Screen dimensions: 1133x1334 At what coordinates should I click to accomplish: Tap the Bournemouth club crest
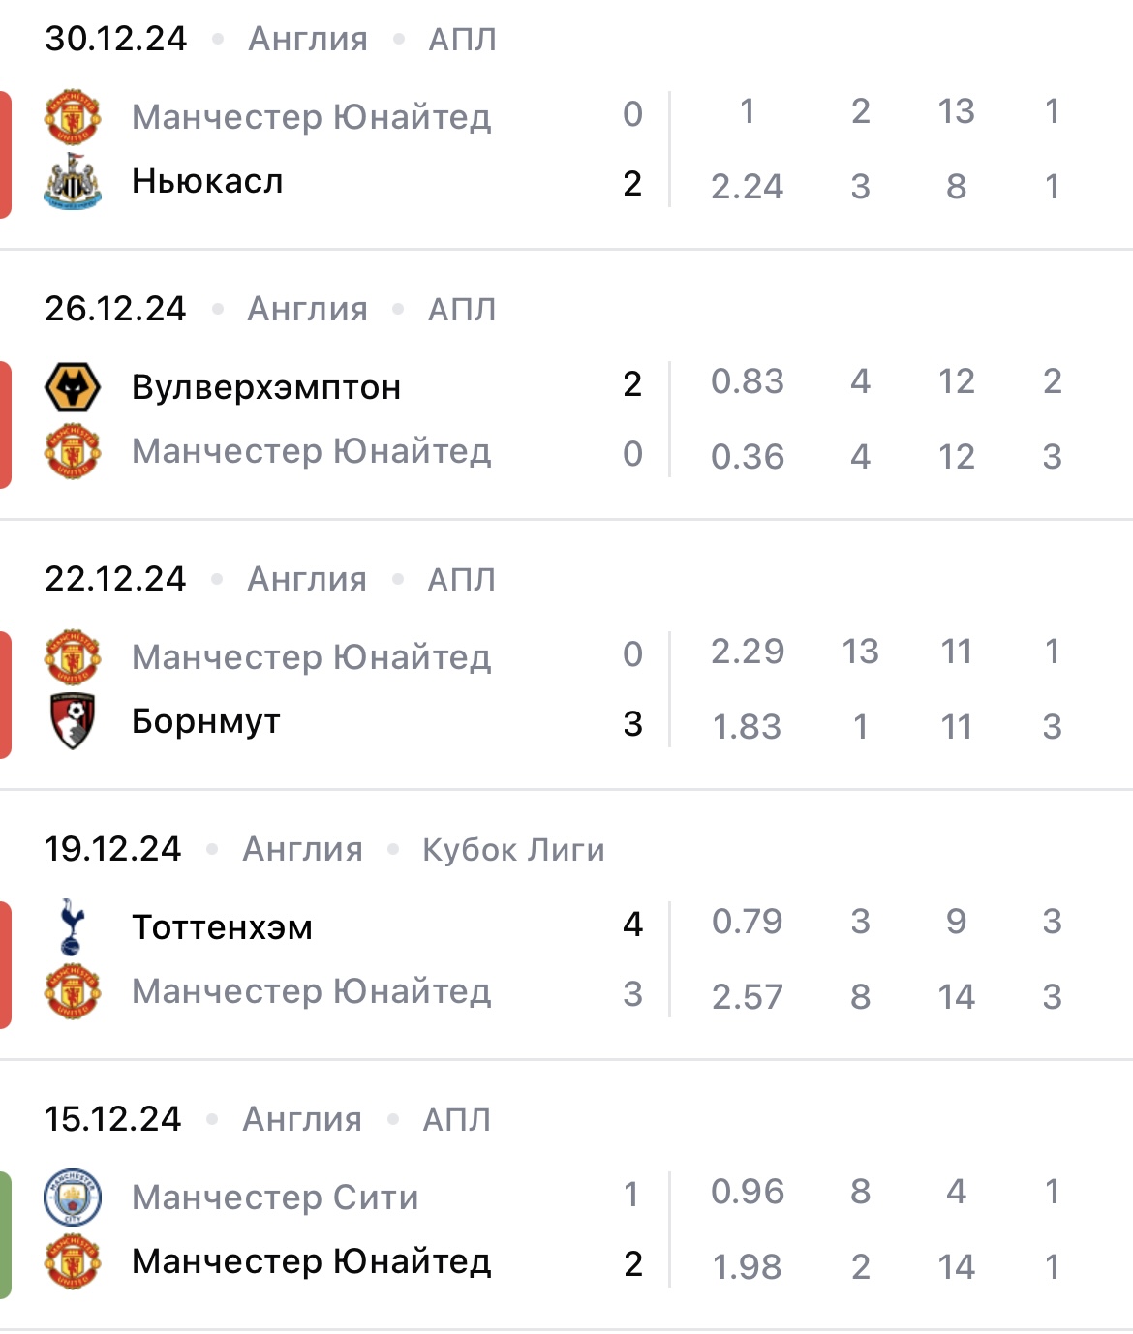73,722
